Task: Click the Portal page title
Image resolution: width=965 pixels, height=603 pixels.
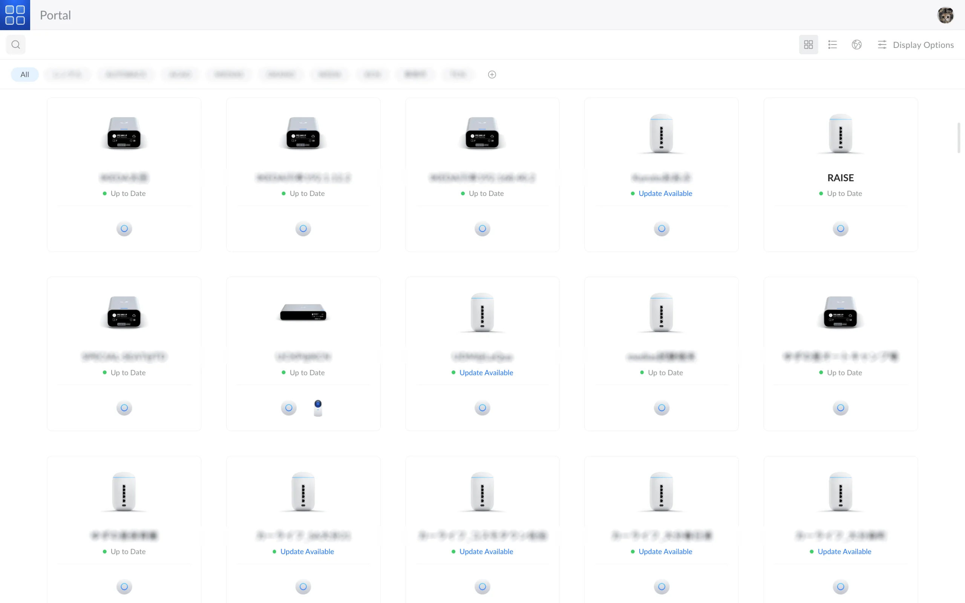Action: coord(55,15)
